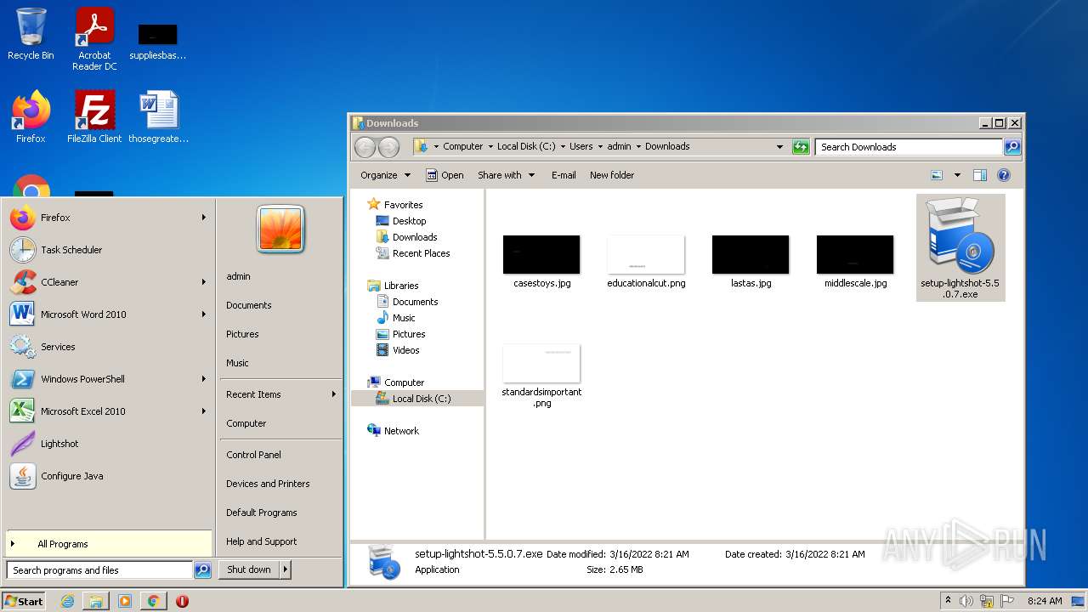Click the Start button on taskbar
The height and width of the screenshot is (612, 1088).
tap(24, 601)
